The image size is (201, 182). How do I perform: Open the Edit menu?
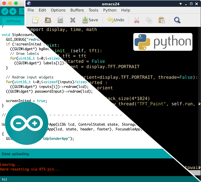point(43,10)
